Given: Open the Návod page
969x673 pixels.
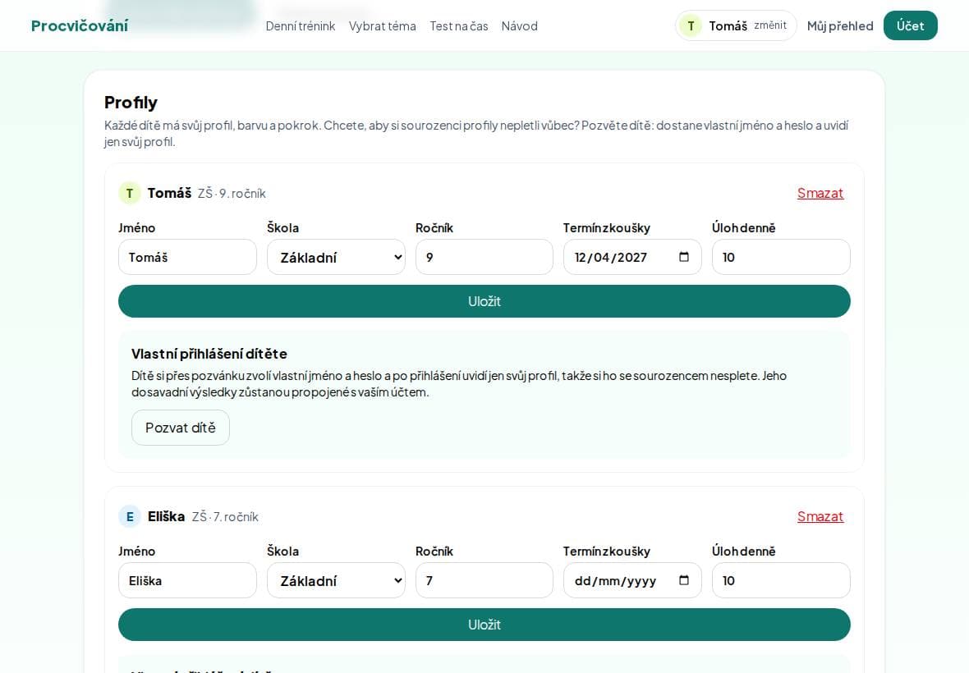Looking at the screenshot, I should coord(520,26).
